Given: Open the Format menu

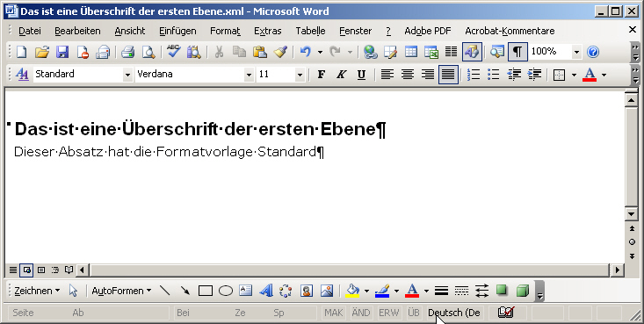Looking at the screenshot, I should 225,31.
